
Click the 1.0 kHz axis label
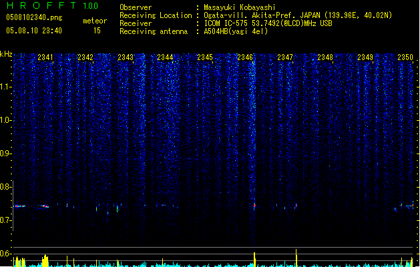coord(5,120)
